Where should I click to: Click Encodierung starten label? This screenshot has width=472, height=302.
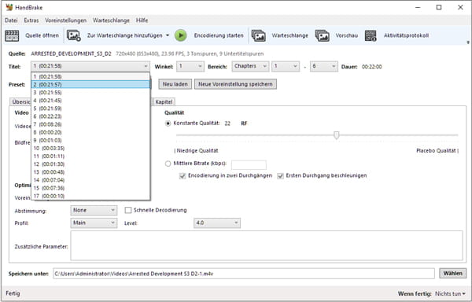pyautogui.click(x=219, y=35)
